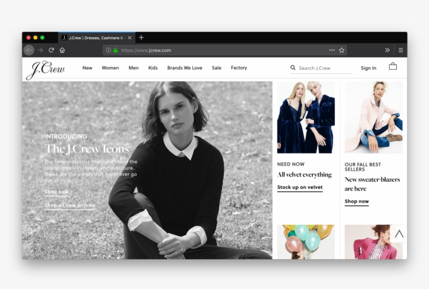Screen dimensions: 429x289
Task: Open the Brands We Love menu
Action: point(185,68)
